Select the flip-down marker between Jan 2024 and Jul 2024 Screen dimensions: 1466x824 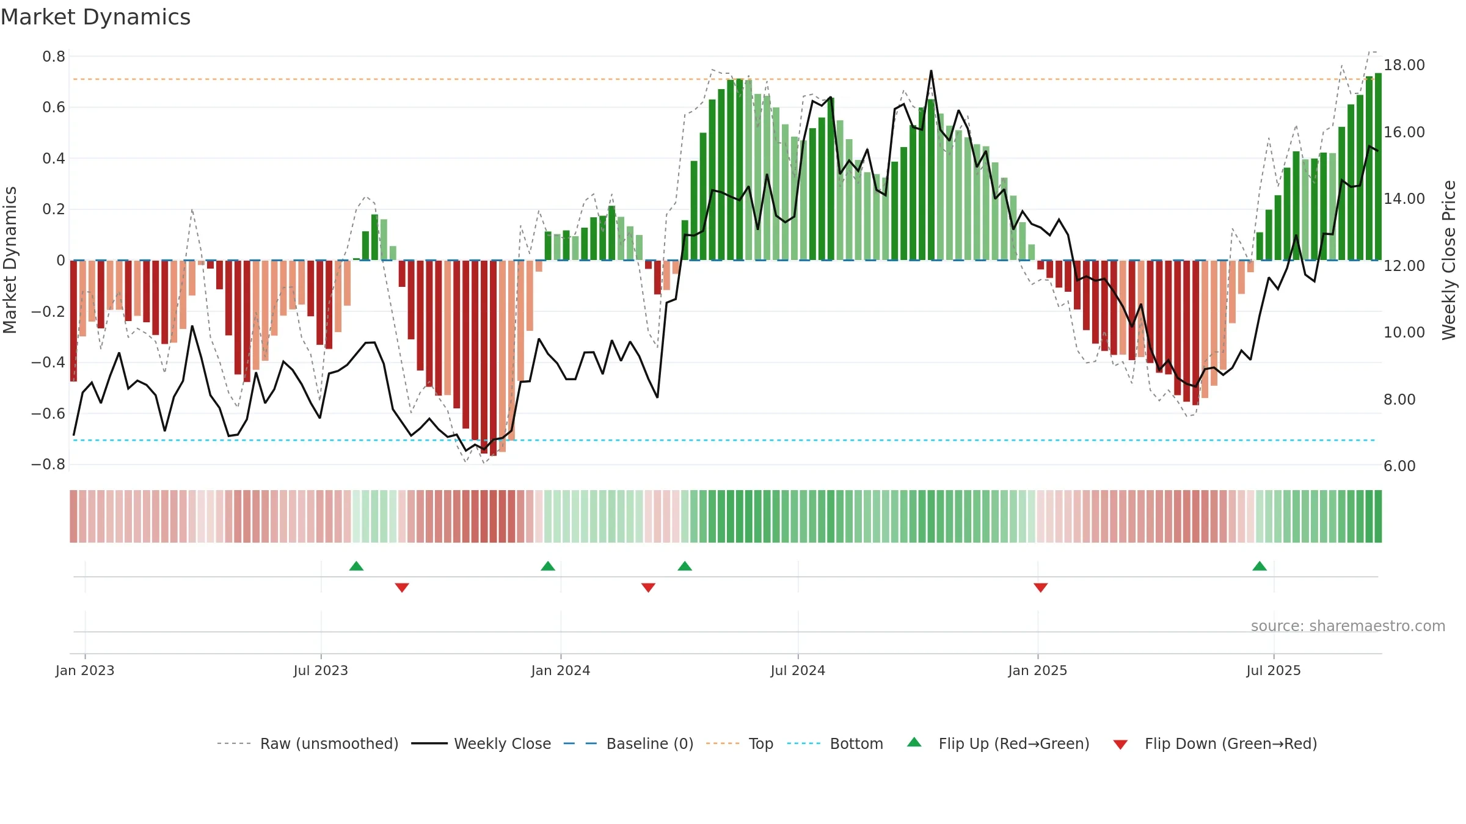(649, 587)
